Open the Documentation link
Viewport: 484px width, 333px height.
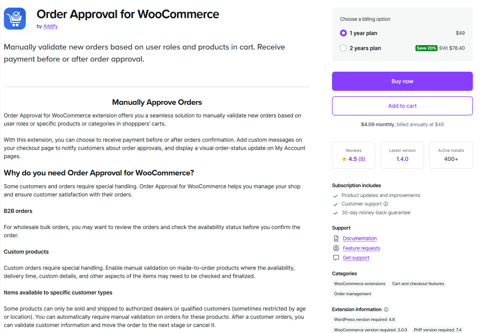coord(360,239)
